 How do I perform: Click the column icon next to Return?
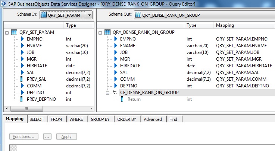coord(122,99)
